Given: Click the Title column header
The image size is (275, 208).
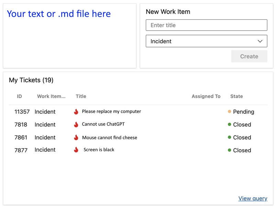Looking at the screenshot, I should click(x=81, y=96).
